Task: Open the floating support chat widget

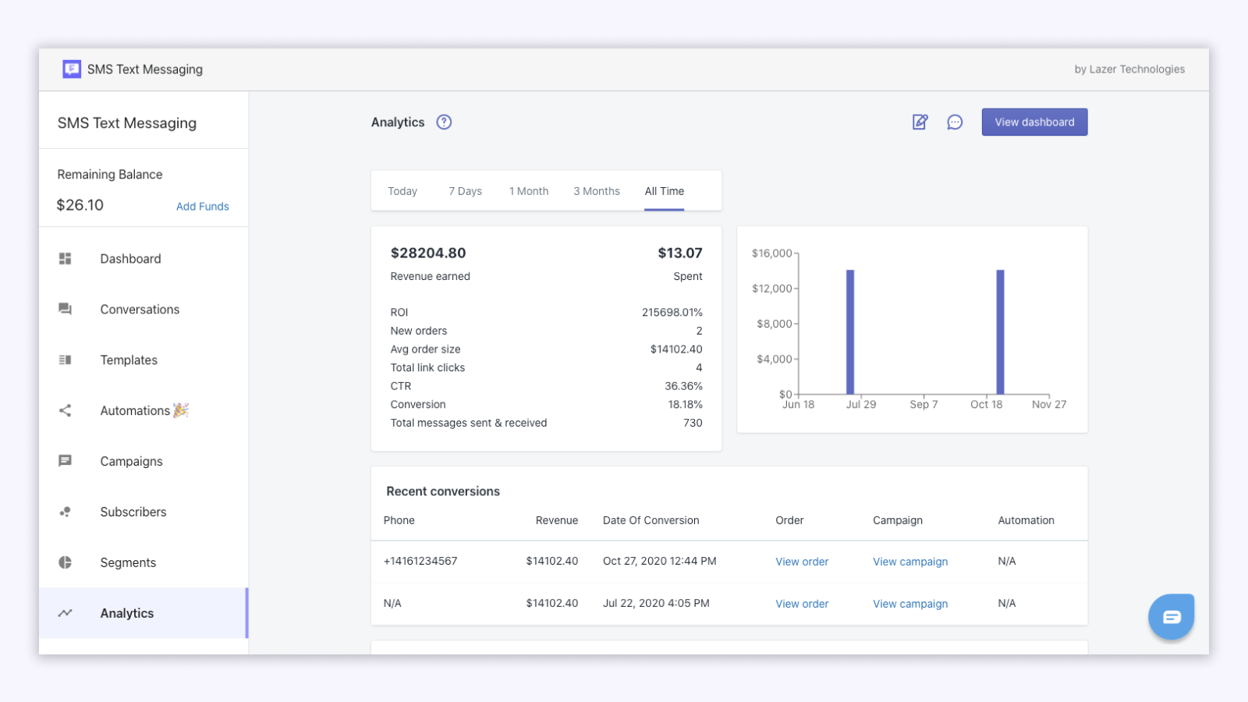Action: click(x=1172, y=617)
